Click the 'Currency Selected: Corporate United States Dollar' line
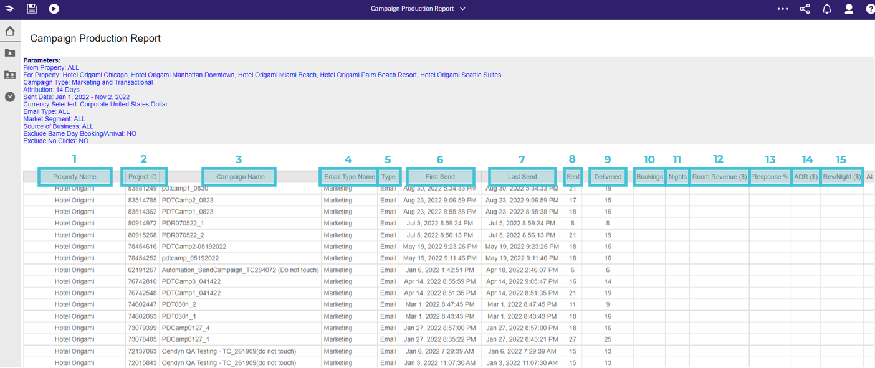 95,105
